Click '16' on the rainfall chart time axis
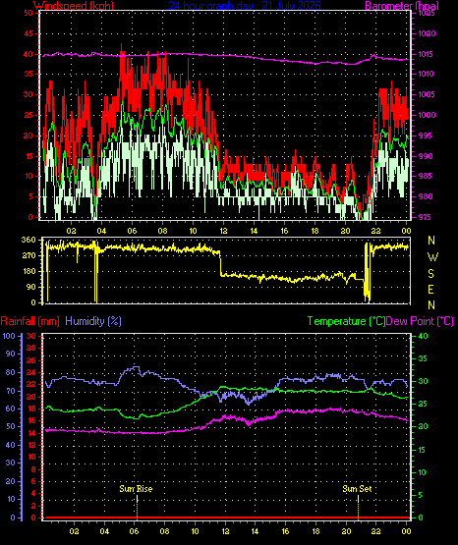The width and height of the screenshot is (458, 545). [285, 531]
